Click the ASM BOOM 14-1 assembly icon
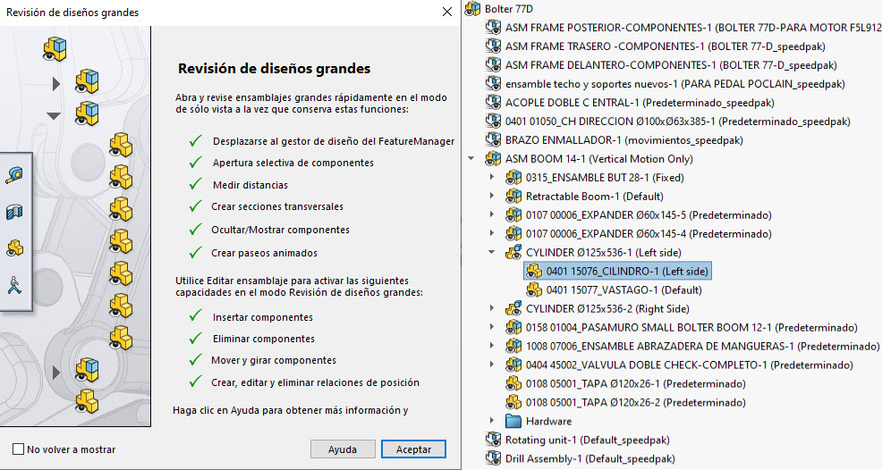The height and width of the screenshot is (470, 882). tap(493, 158)
